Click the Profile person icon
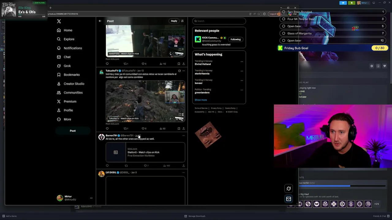Viewport: 392px width, 220px height. 59,110
